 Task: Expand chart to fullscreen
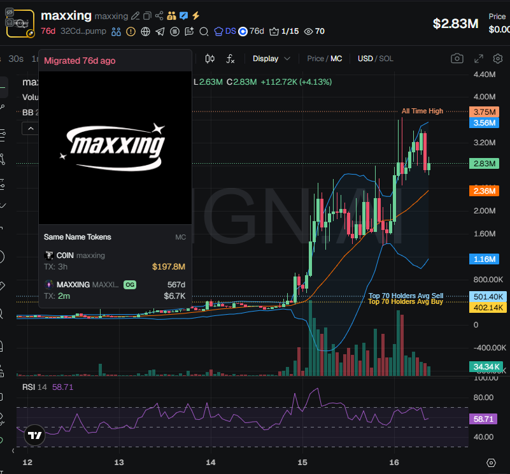478,59
